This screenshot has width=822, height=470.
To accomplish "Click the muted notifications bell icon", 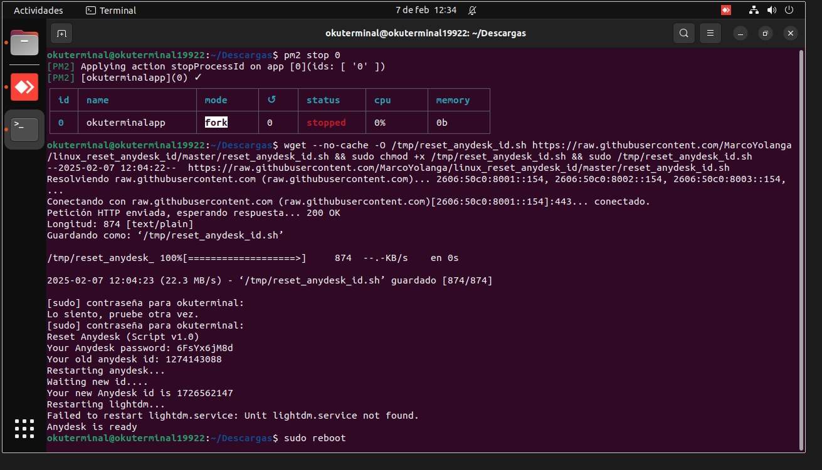I will pos(472,10).
